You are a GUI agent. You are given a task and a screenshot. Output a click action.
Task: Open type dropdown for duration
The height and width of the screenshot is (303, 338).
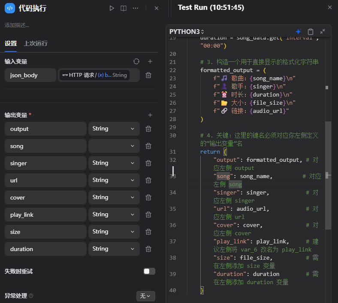(x=114, y=249)
